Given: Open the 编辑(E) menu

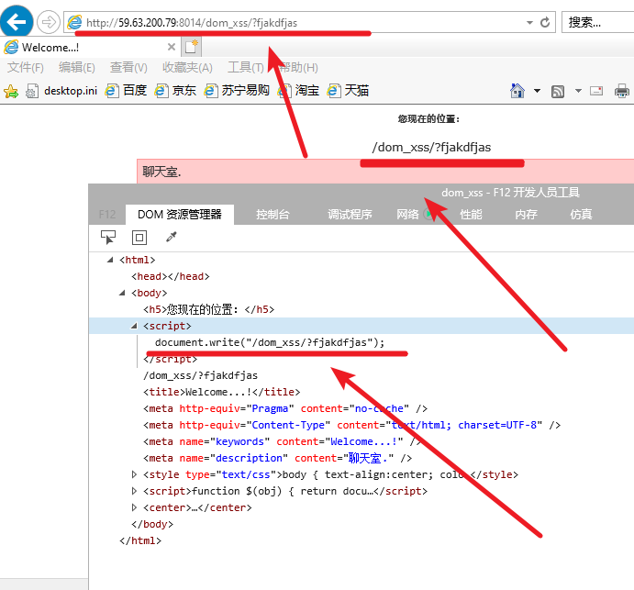Looking at the screenshot, I should (76, 67).
